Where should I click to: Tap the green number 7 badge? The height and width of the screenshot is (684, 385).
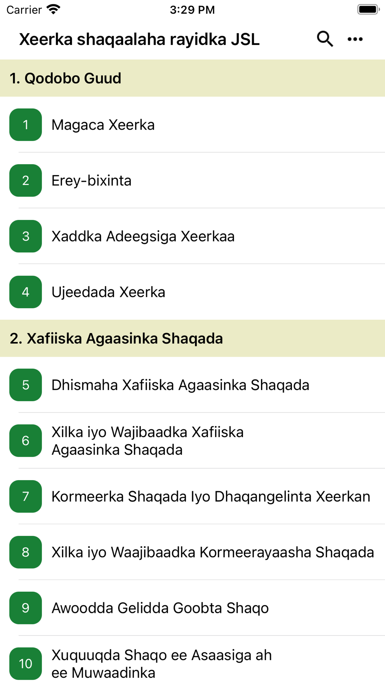pyautogui.click(x=25, y=496)
